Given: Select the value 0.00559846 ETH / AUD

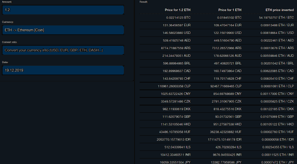Looking at the screenshot, I should pyautogui.click(x=277, y=56).
